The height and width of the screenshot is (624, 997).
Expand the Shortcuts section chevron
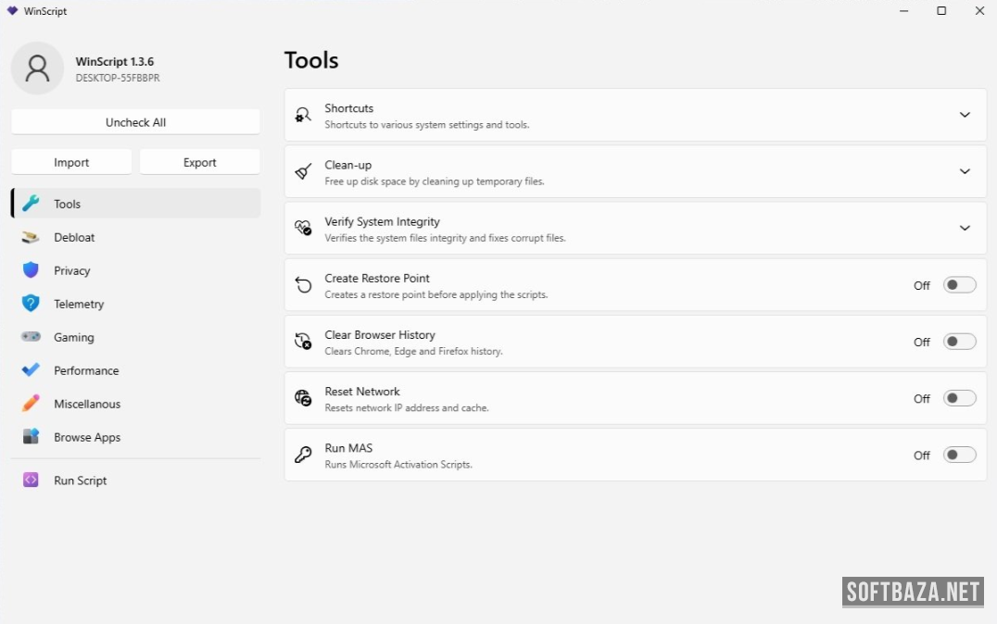[x=965, y=115]
